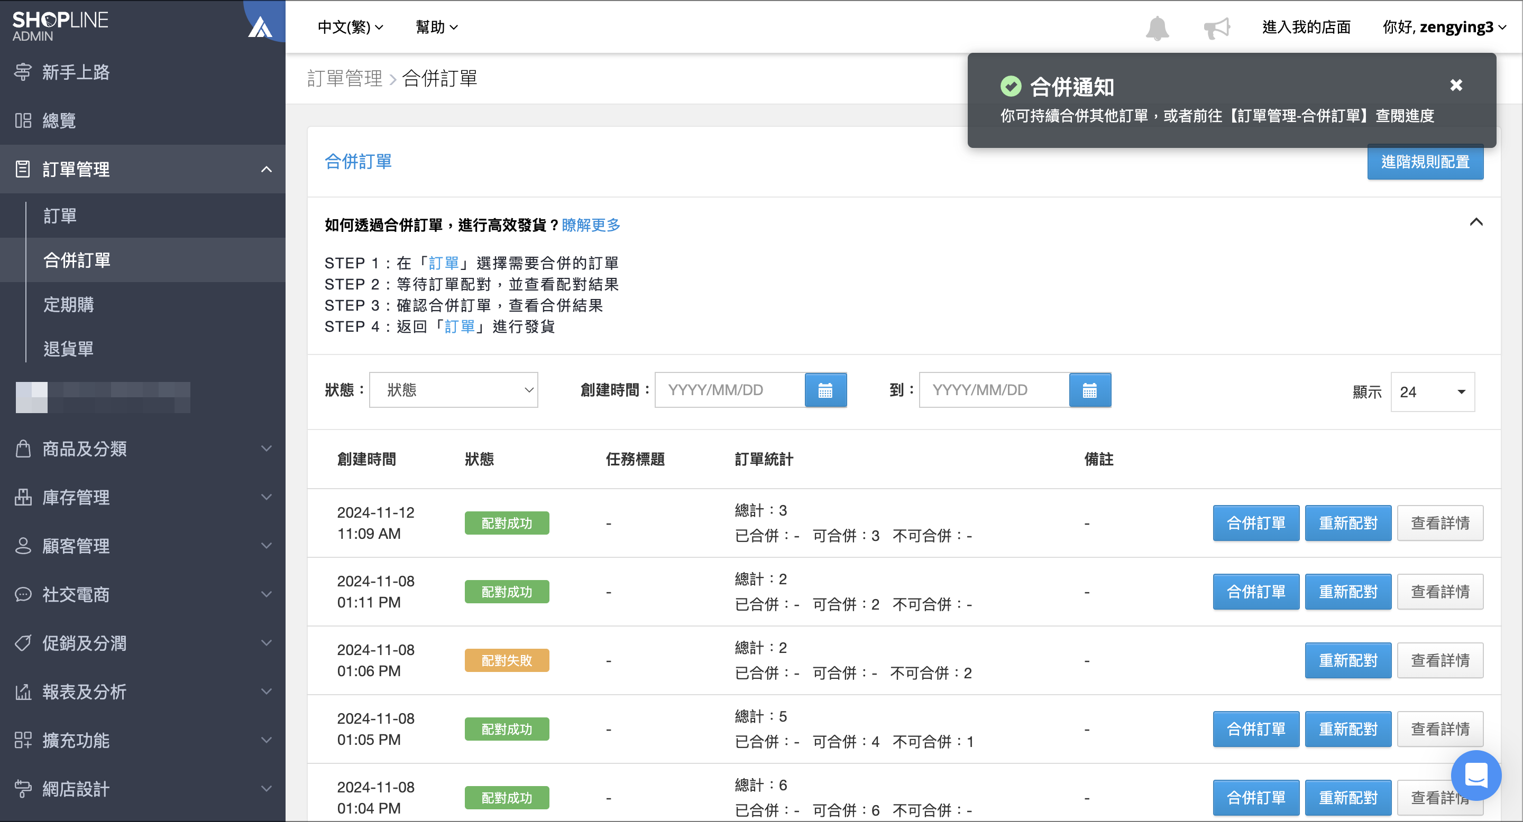Viewport: 1523px width, 822px height.
Task: Click the 顧客管理 person icon
Action: pos(23,546)
